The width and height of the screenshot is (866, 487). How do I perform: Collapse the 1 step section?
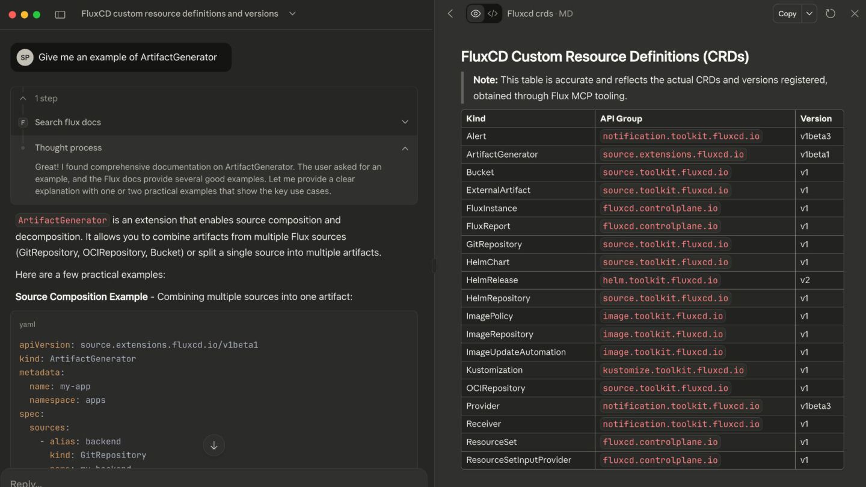tap(23, 98)
